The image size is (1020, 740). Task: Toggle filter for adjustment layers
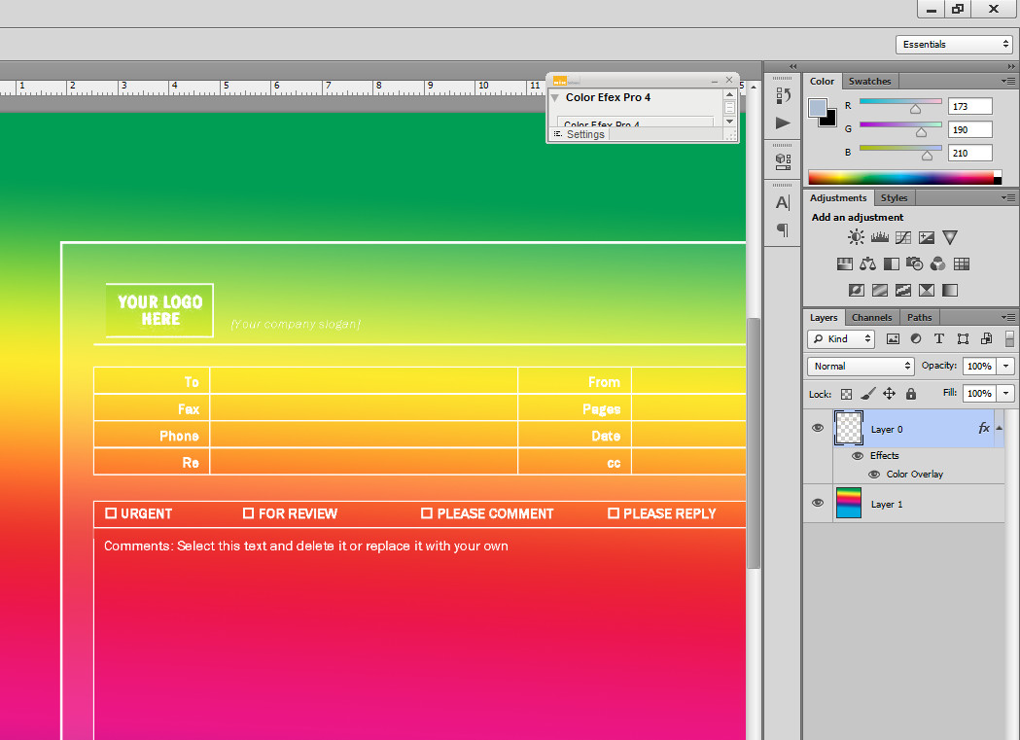pos(916,338)
